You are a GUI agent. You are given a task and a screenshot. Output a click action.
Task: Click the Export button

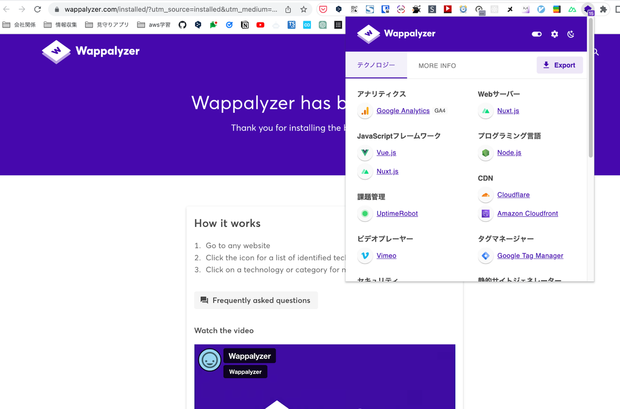[560, 65]
